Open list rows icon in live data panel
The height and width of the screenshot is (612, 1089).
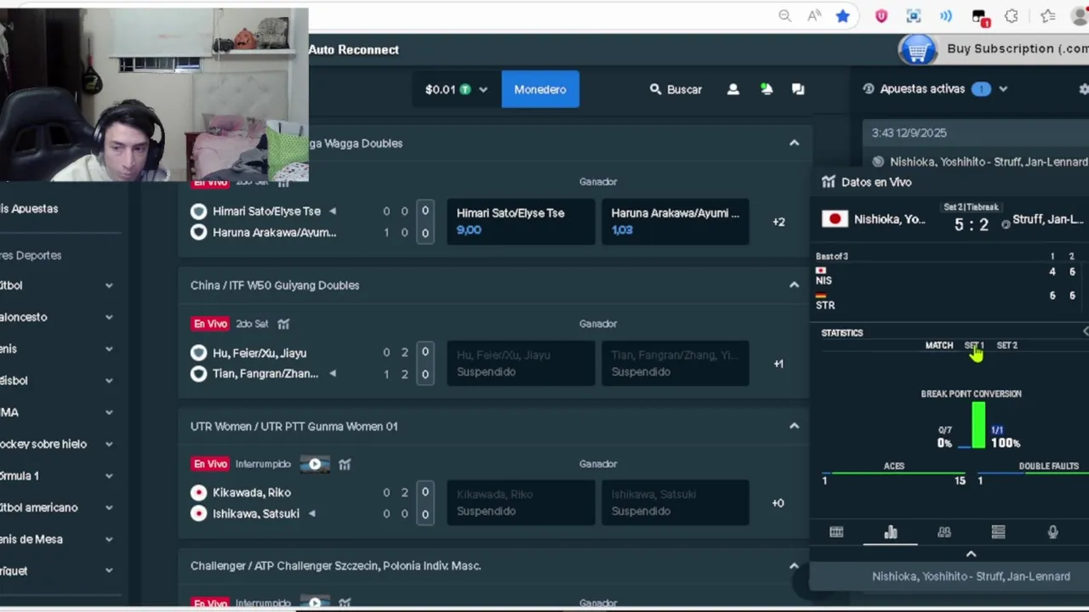998,532
